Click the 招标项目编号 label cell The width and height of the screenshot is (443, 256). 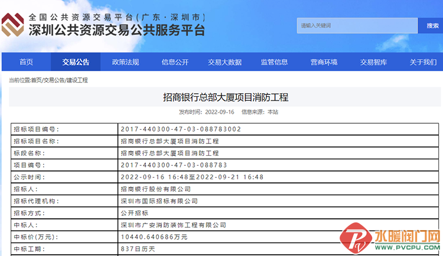[x=64, y=129]
